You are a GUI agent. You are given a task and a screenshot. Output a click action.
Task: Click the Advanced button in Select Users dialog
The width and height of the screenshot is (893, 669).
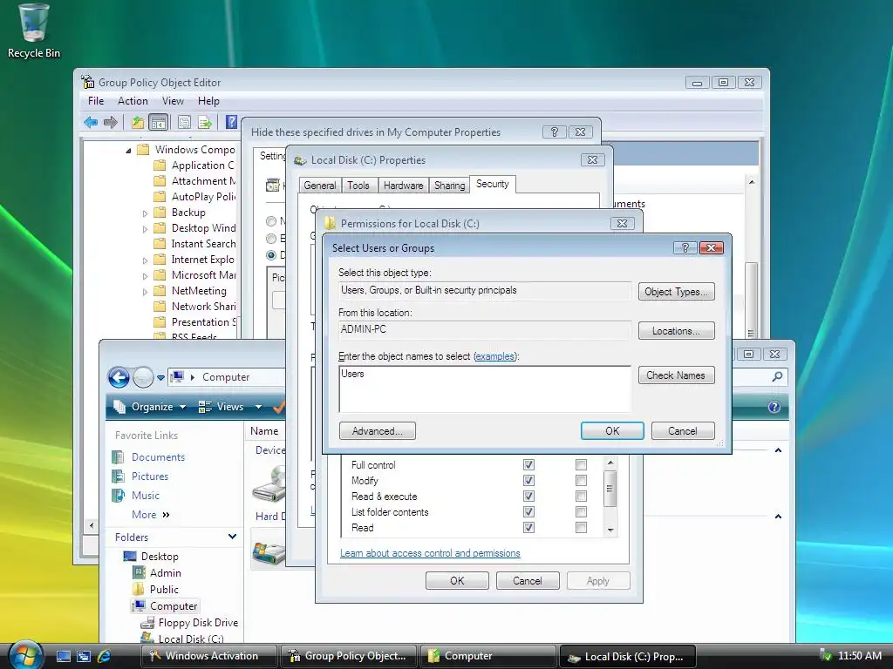click(x=377, y=431)
